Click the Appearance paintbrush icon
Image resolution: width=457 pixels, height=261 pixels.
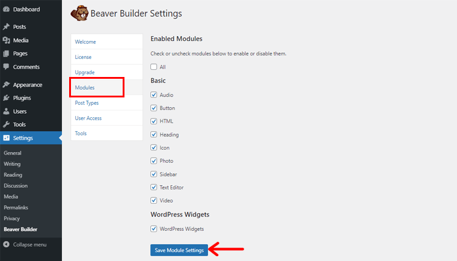(6, 85)
